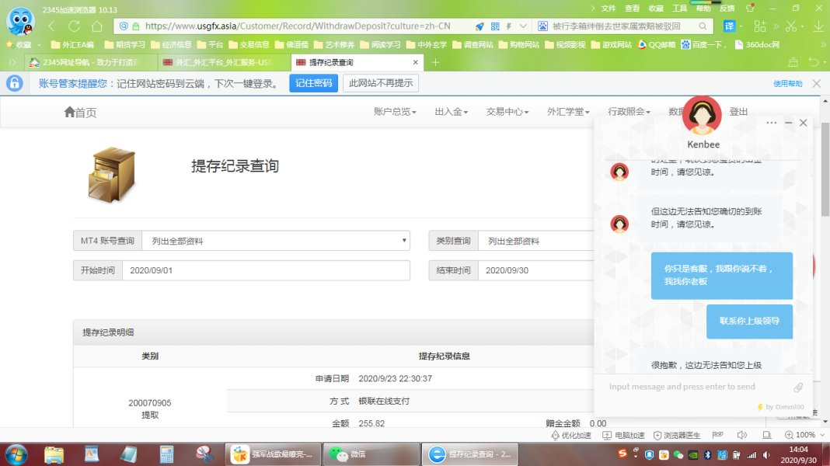Image resolution: width=830 pixels, height=466 pixels.
Task: Click the browser home page icon
Action: 96,26
